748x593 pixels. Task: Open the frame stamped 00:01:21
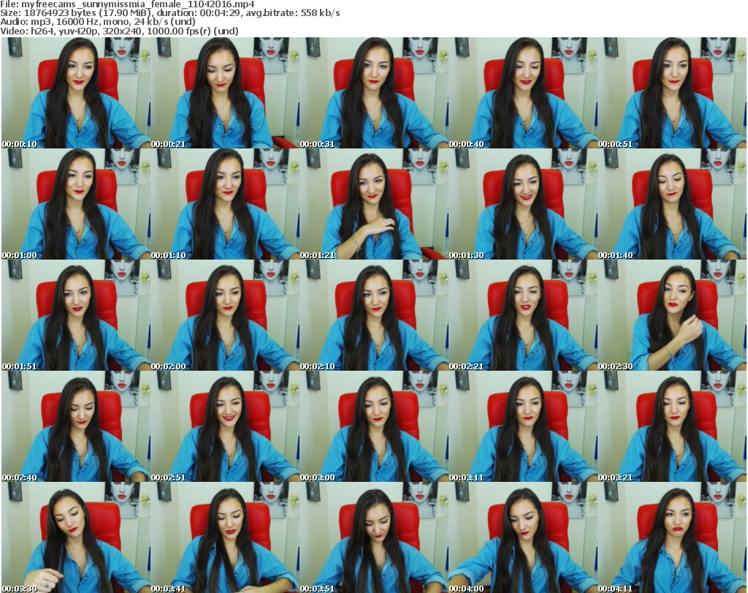[x=373, y=204]
